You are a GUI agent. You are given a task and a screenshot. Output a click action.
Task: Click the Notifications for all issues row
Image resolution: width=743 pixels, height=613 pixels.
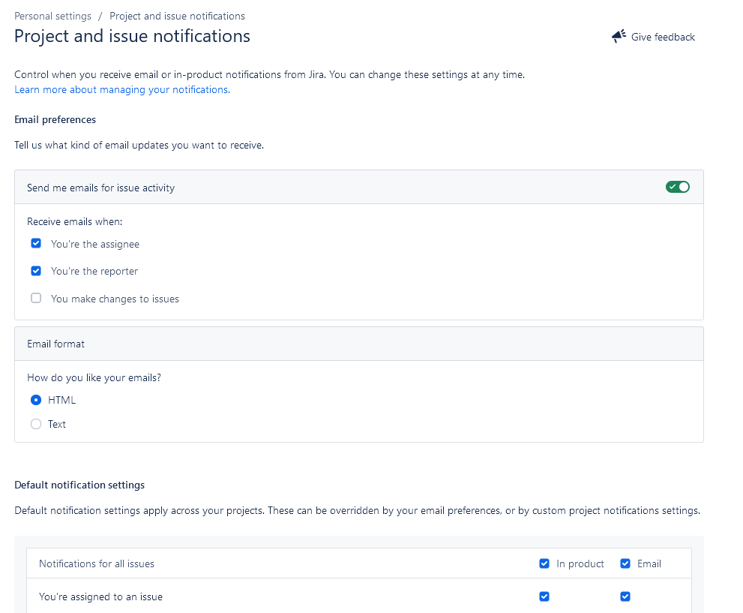pyautogui.click(x=359, y=563)
